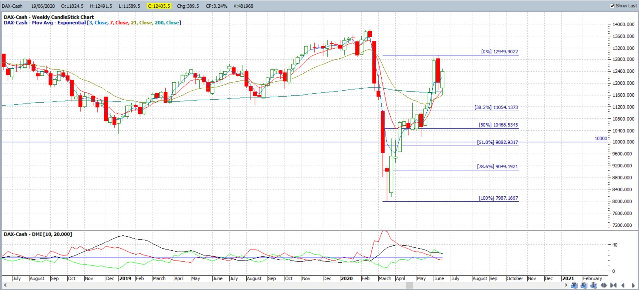
Task: Select the [78.6%] 9049.1921 Fibonacci label
Action: coord(497,166)
